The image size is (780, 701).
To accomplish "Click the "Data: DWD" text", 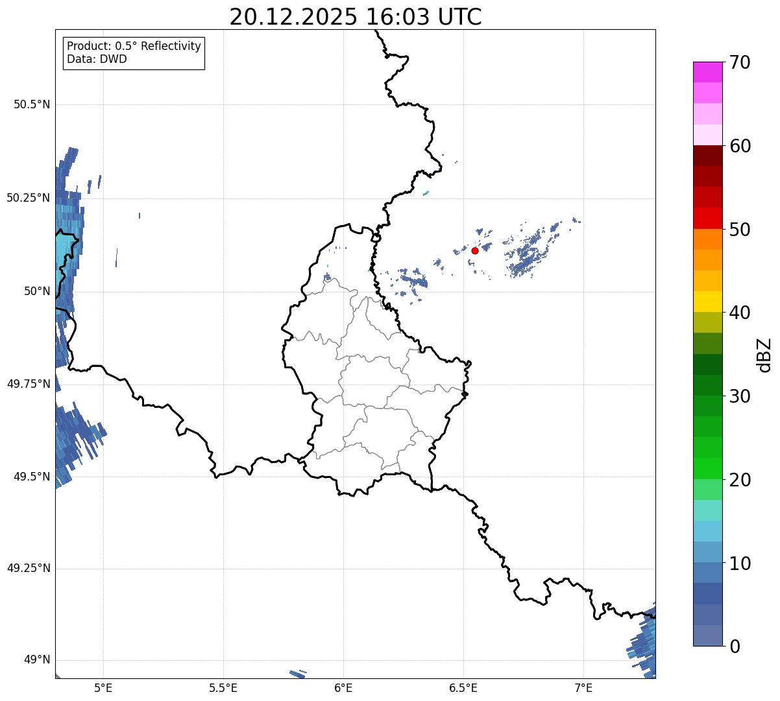I will coord(97,60).
